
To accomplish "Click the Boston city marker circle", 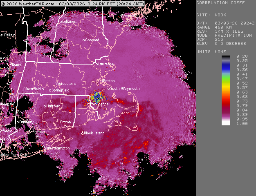I will point(102,81).
